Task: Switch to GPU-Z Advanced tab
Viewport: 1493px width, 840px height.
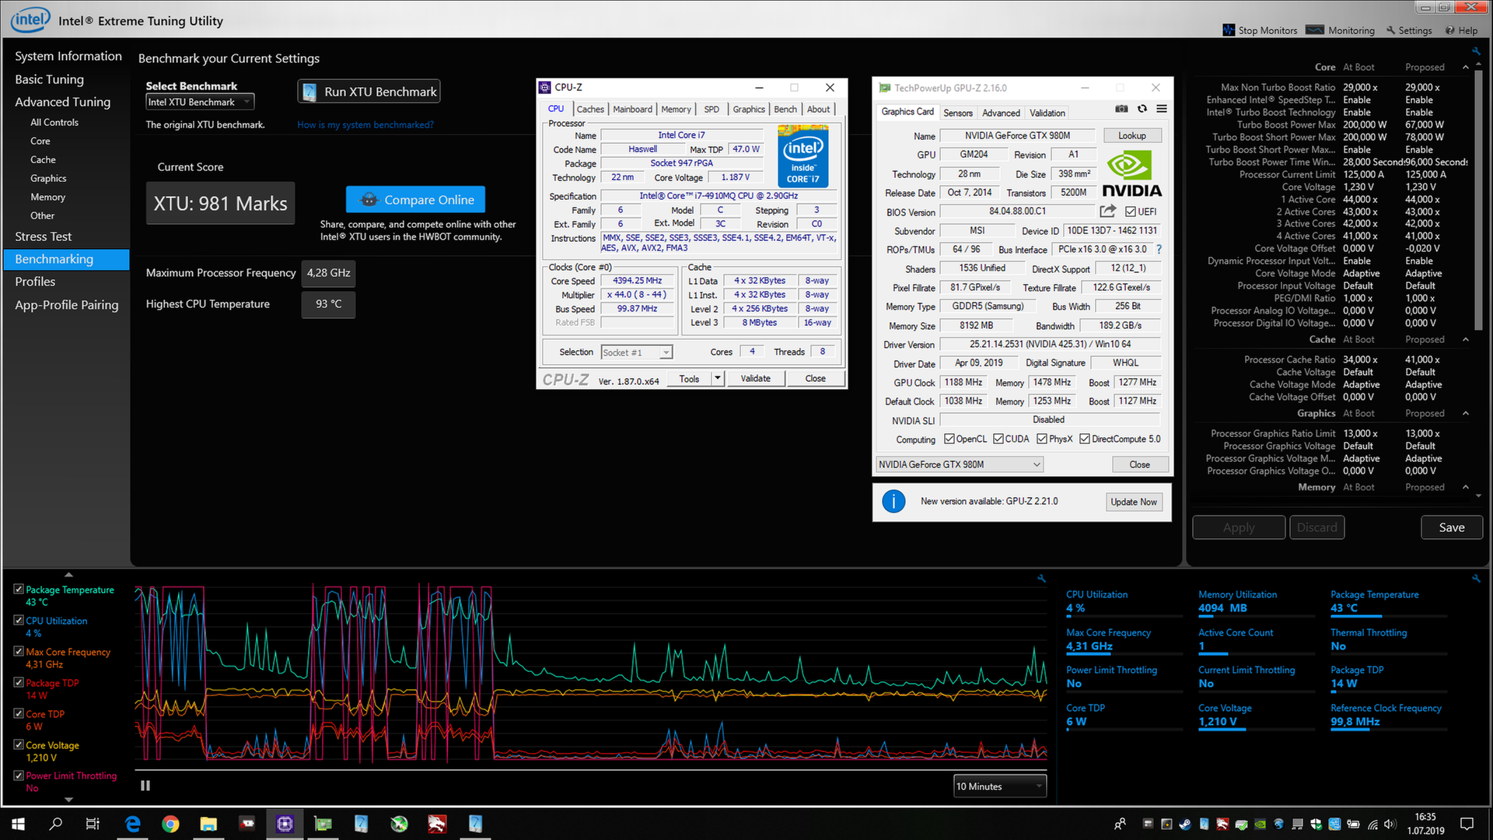Action: click(x=1001, y=113)
